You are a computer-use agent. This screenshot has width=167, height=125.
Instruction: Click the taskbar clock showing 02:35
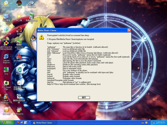160,122
